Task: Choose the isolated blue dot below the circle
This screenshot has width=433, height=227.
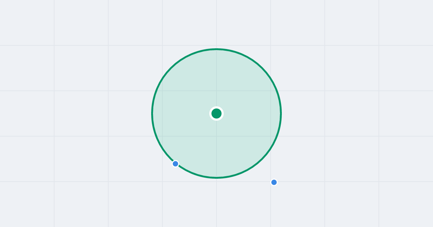Action: pyautogui.click(x=274, y=182)
